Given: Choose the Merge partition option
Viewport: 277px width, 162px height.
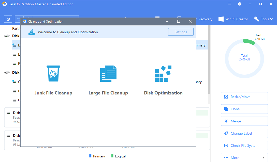Looking at the screenshot, I should (244, 121).
